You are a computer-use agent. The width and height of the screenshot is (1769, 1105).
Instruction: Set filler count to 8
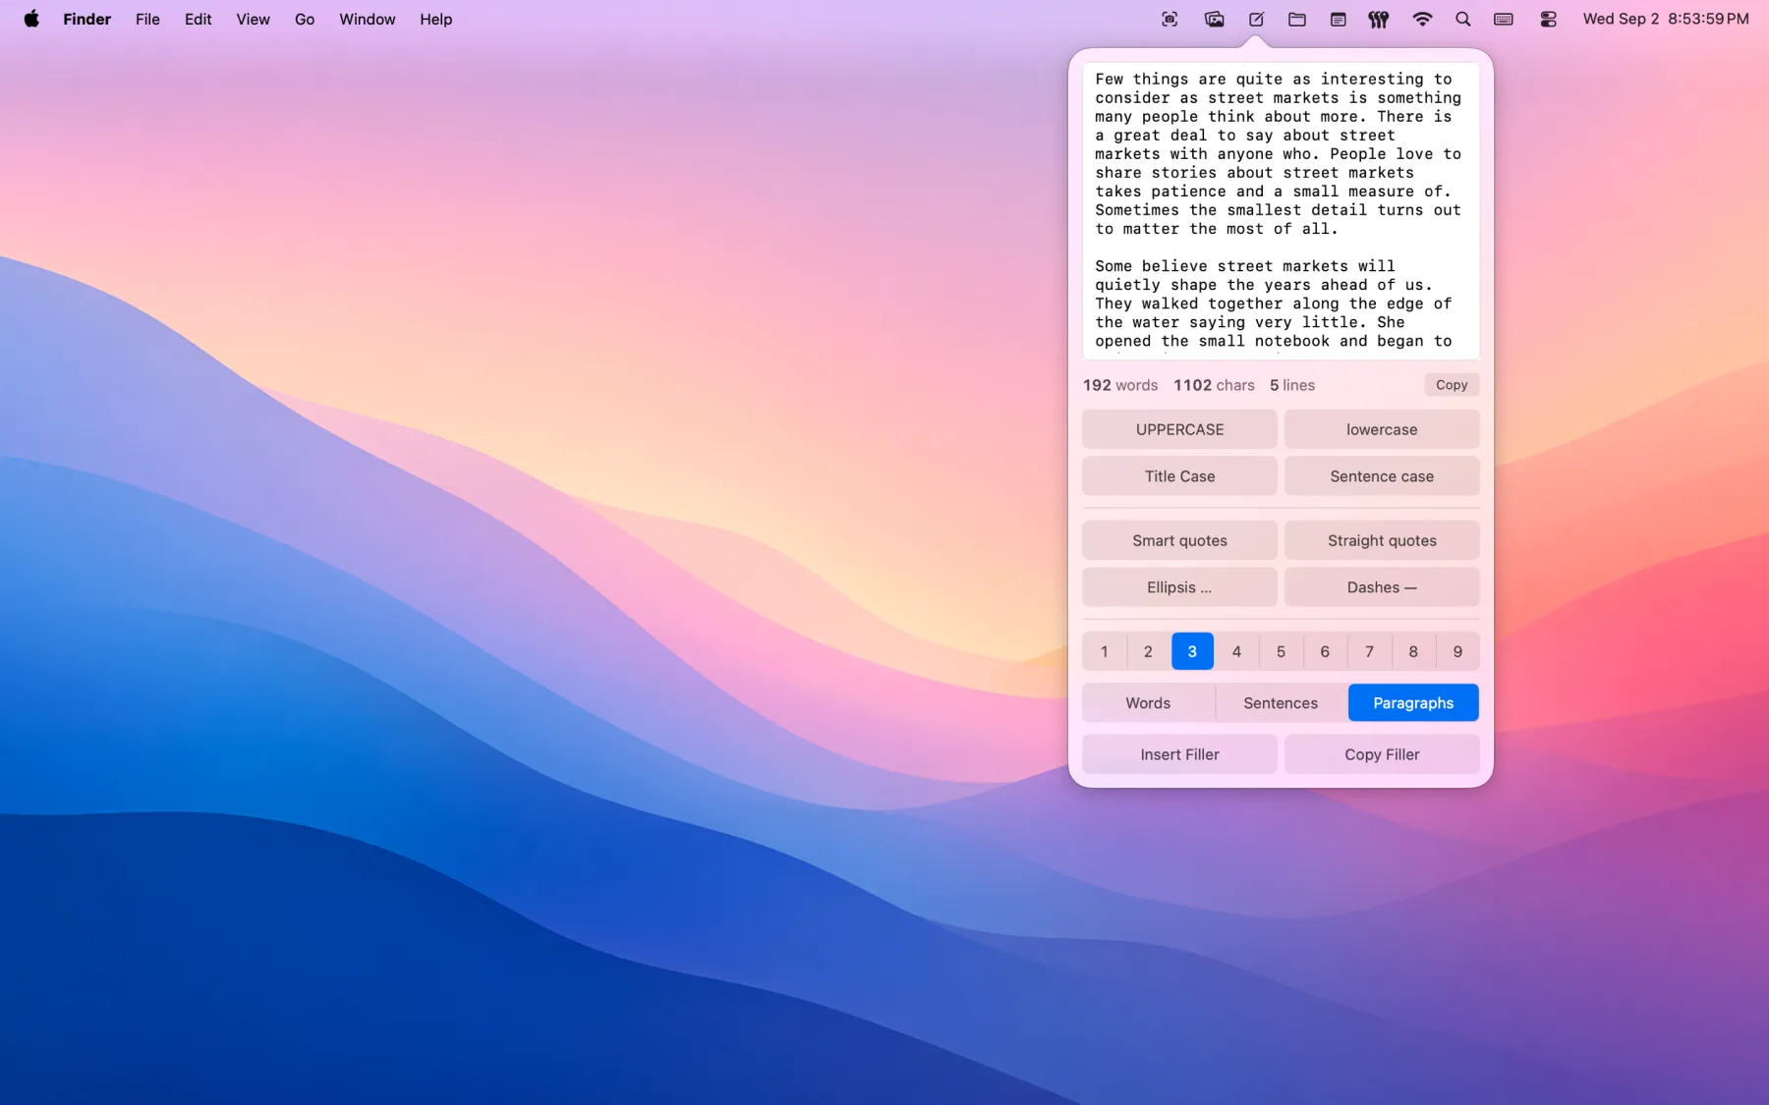click(1413, 651)
